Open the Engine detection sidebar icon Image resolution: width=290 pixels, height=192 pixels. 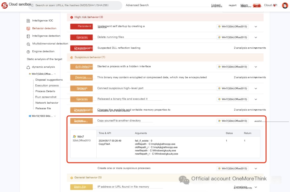[x=28, y=52]
